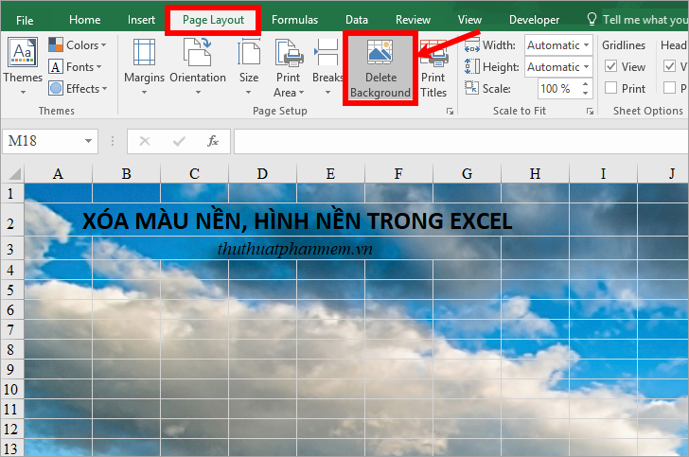The image size is (689, 457).
Task: Click the Breaks icon
Action: click(326, 52)
